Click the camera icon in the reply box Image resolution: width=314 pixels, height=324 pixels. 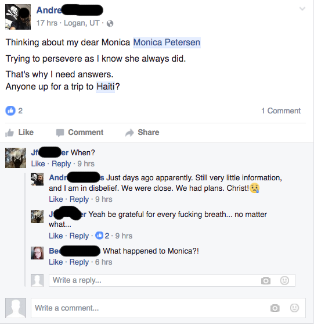(x=266, y=280)
